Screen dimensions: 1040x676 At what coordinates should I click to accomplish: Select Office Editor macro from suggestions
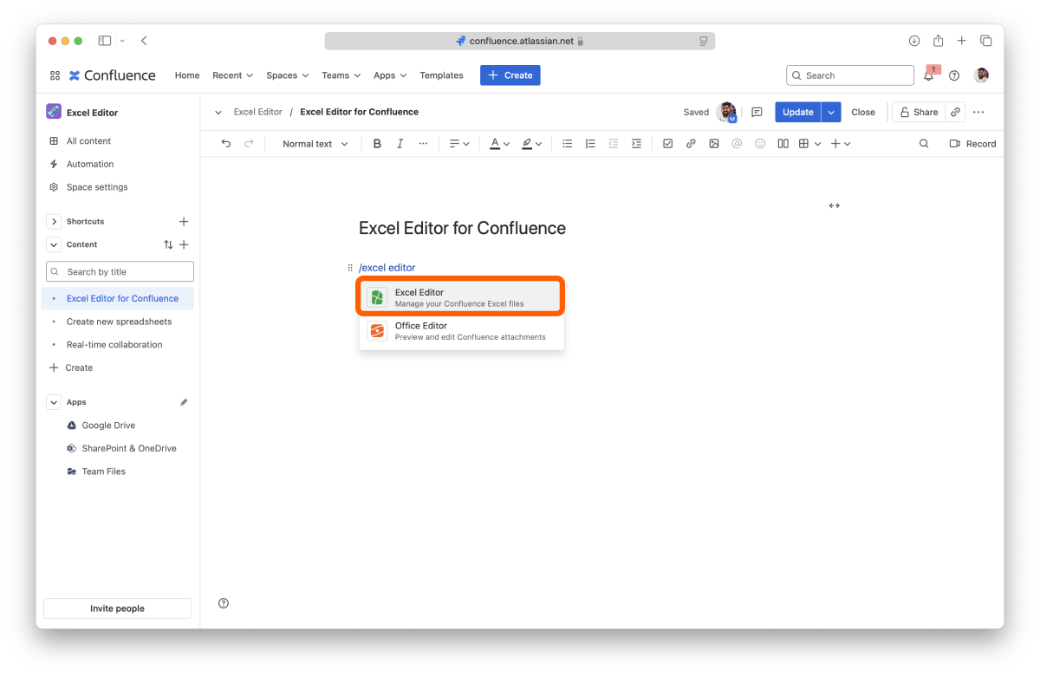point(461,331)
